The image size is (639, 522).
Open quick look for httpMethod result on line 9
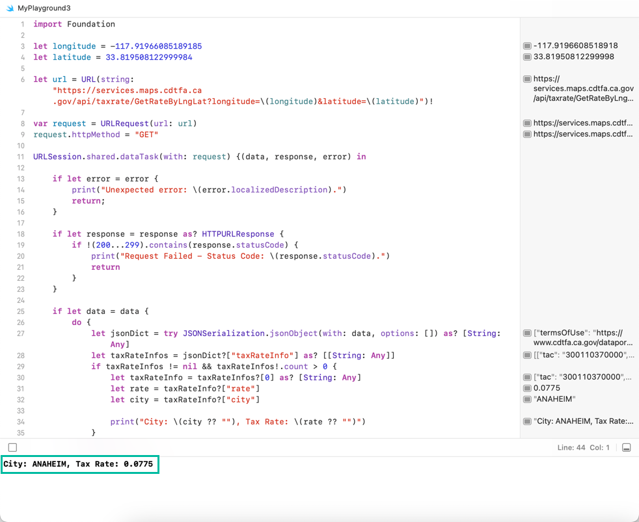(x=527, y=134)
